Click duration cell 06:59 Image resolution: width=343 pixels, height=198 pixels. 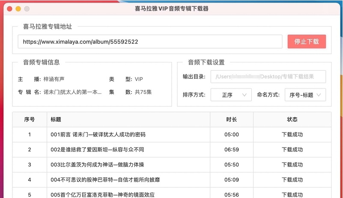click(x=232, y=150)
